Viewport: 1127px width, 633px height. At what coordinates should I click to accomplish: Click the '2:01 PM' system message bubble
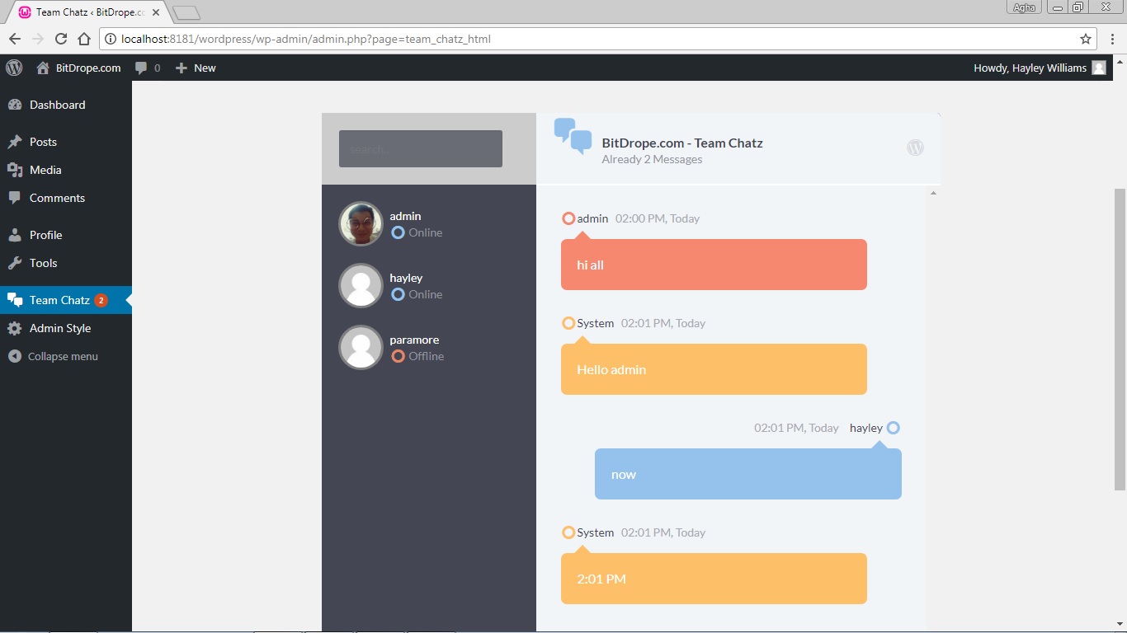point(714,579)
